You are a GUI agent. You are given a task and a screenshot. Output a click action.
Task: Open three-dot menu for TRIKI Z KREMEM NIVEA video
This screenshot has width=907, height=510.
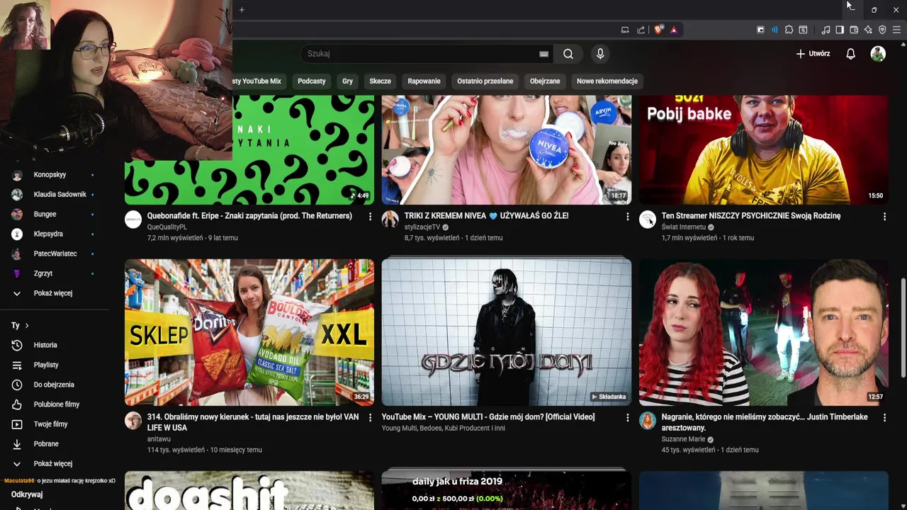pyautogui.click(x=627, y=216)
